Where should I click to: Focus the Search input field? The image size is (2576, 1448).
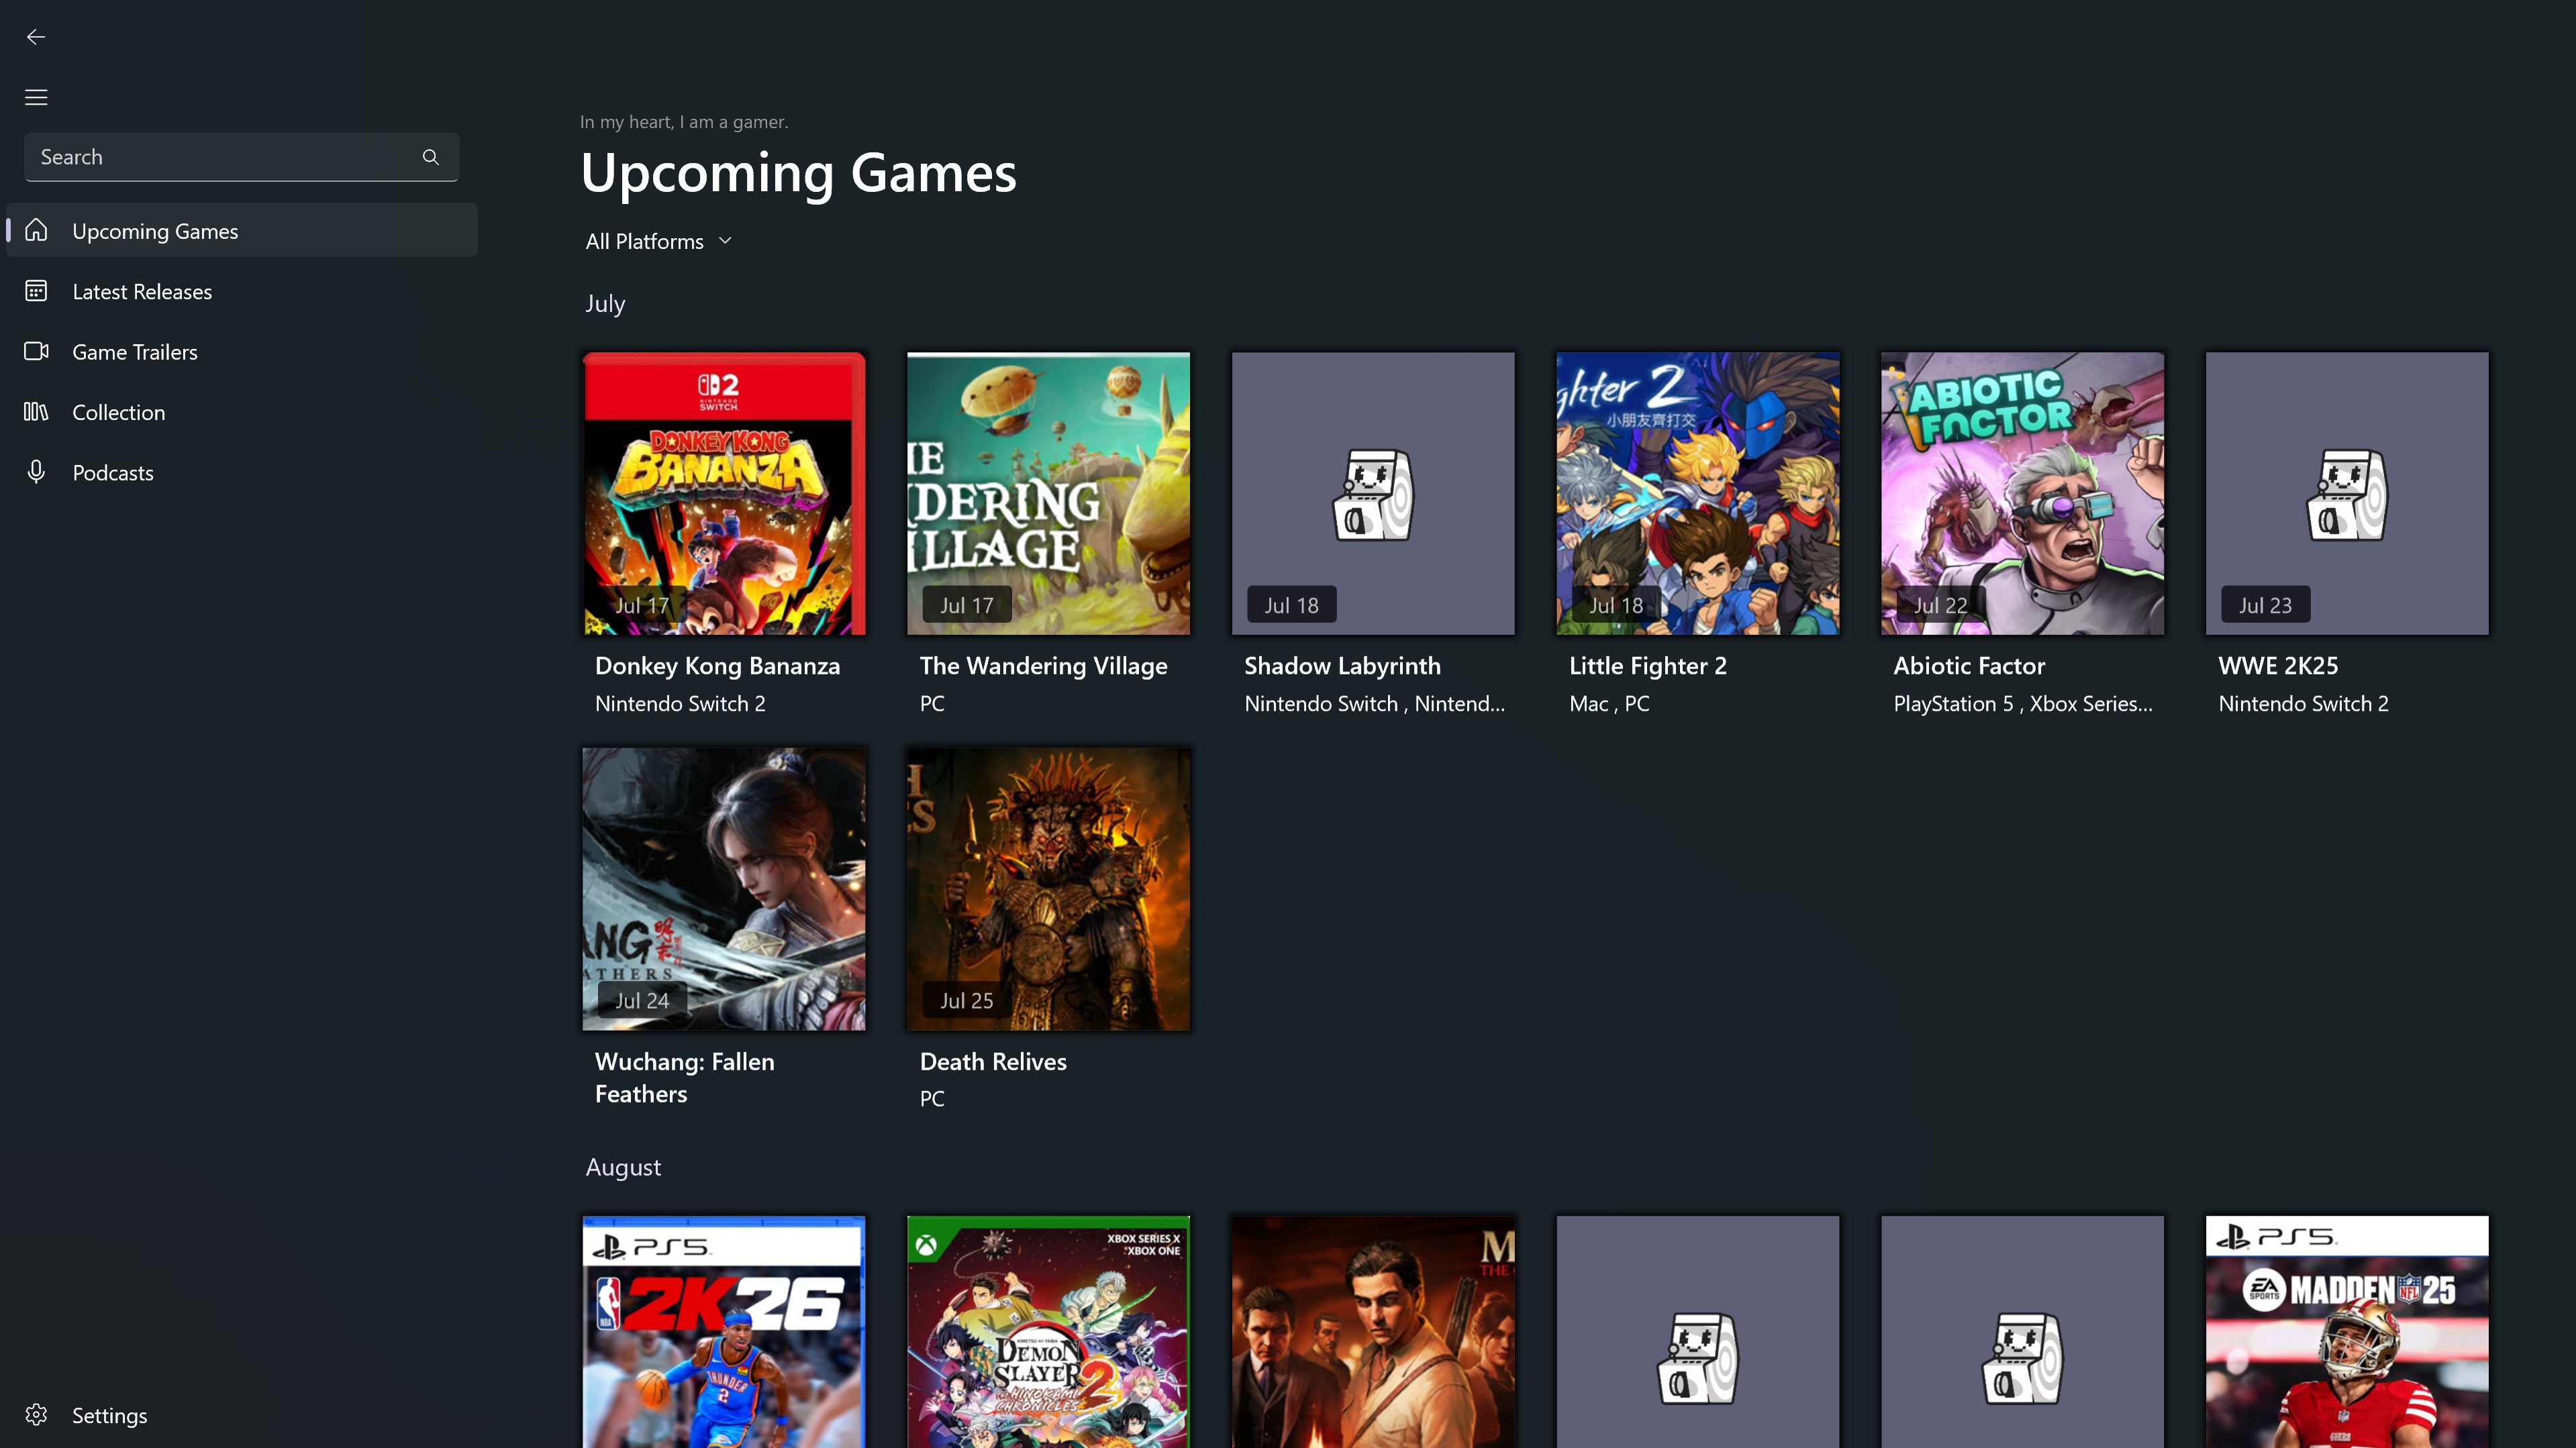241,157
